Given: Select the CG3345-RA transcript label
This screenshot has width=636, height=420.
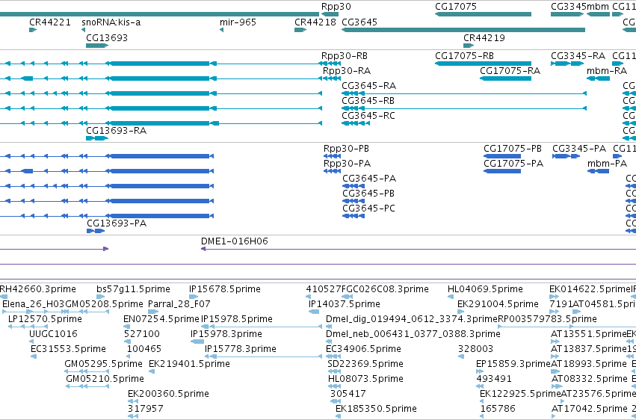Looking at the screenshot, I should pyautogui.click(x=578, y=56).
